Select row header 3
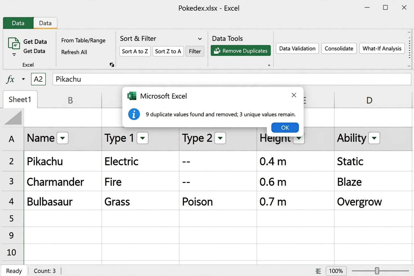Image resolution: width=414 pixels, height=276 pixels. pyautogui.click(x=11, y=181)
